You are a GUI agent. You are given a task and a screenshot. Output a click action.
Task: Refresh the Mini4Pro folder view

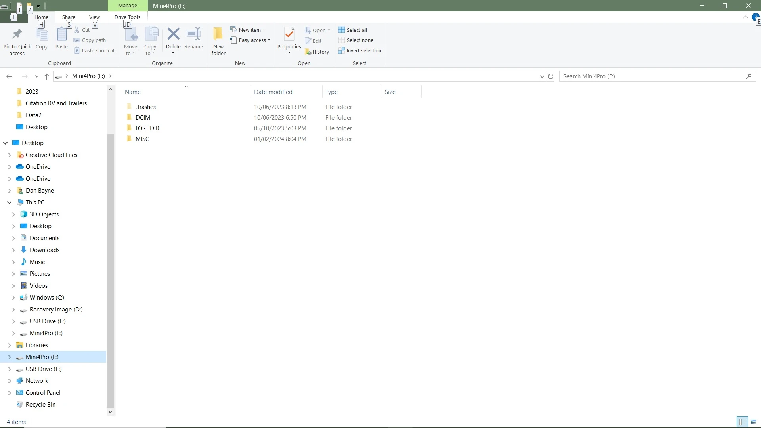(x=551, y=76)
